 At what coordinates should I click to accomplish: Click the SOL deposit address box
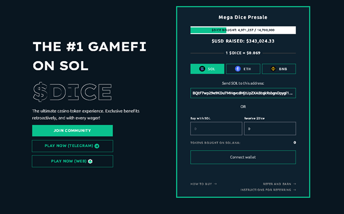243,93
